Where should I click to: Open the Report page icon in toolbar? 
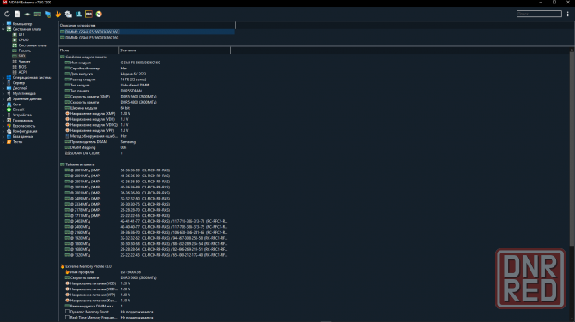[x=17, y=14]
